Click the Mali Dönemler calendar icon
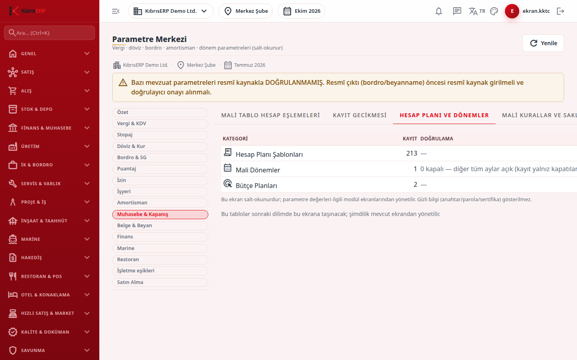The height and width of the screenshot is (360, 577). click(228, 168)
